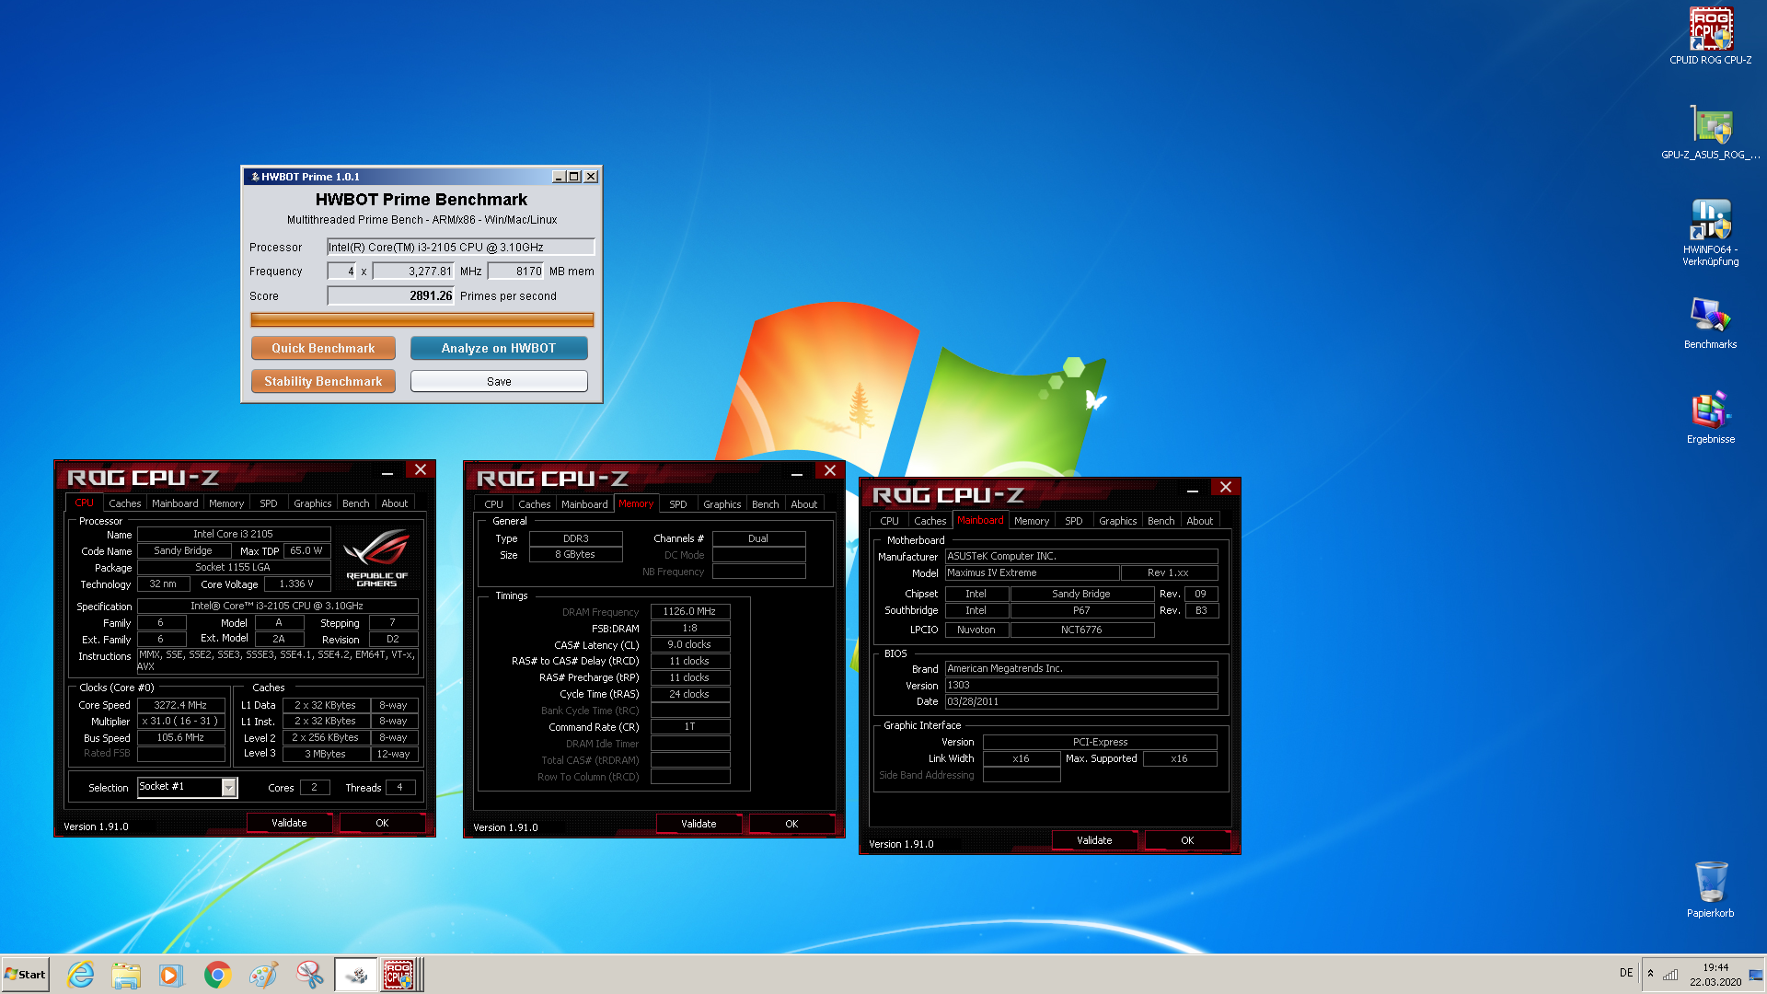Viewport: 1767px width, 994px height.
Task: Click Analyze on HWBOT button
Action: tap(499, 348)
